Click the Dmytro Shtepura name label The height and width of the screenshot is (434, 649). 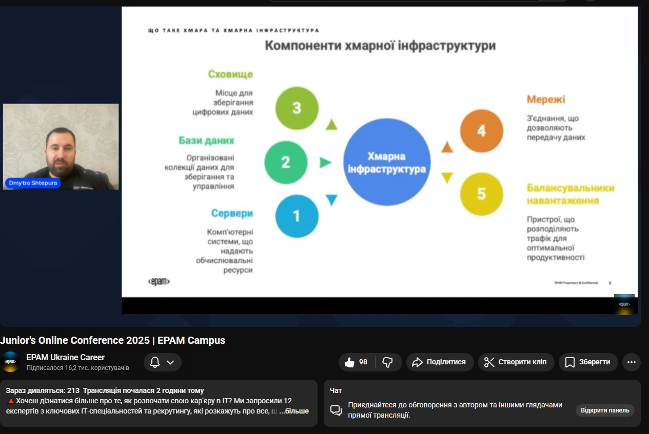[x=33, y=183]
